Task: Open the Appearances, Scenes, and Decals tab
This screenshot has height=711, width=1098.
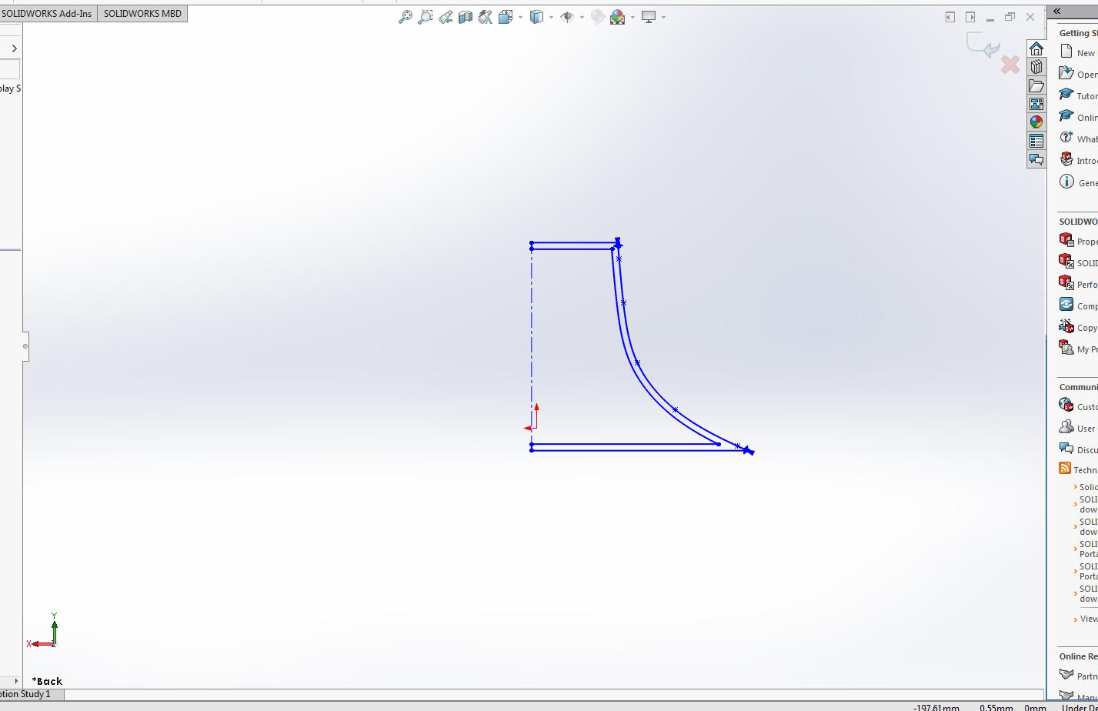Action: point(1036,122)
